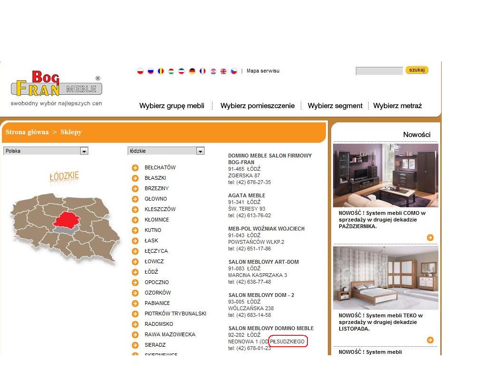The height and width of the screenshot is (369, 492).
Task: Switch language using the Polish flag
Action: point(140,71)
